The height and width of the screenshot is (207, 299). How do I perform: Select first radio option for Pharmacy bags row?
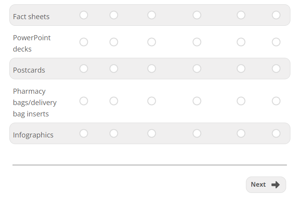point(84,101)
